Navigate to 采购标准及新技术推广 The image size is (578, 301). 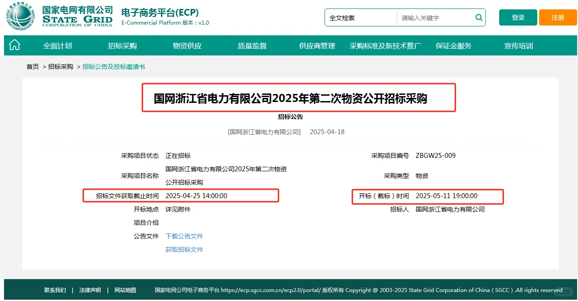click(385, 45)
